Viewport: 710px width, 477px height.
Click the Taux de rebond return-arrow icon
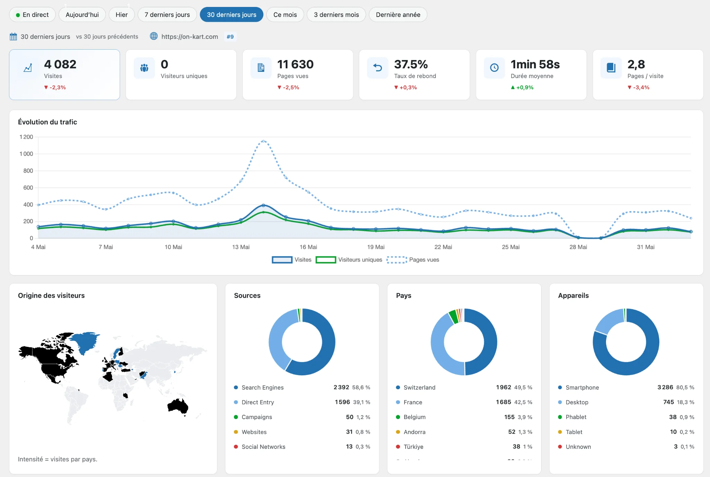coord(378,68)
